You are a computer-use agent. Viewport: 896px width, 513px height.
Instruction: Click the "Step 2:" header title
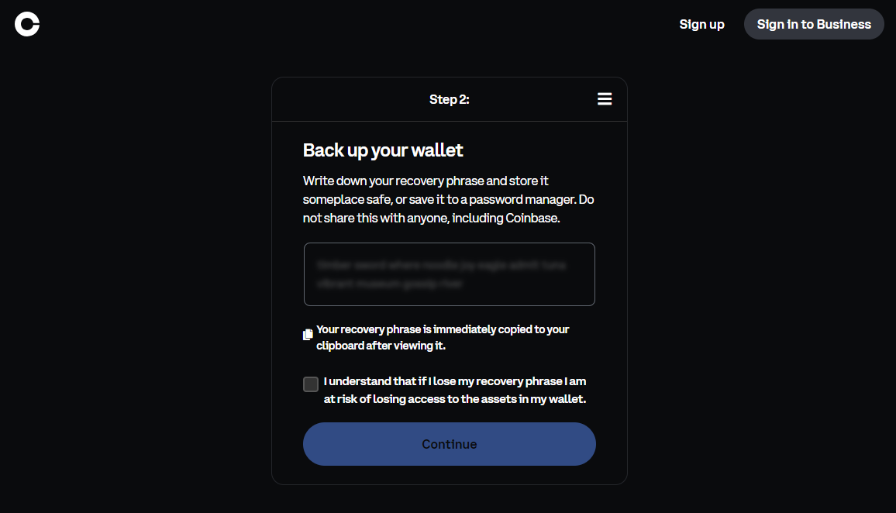click(449, 99)
